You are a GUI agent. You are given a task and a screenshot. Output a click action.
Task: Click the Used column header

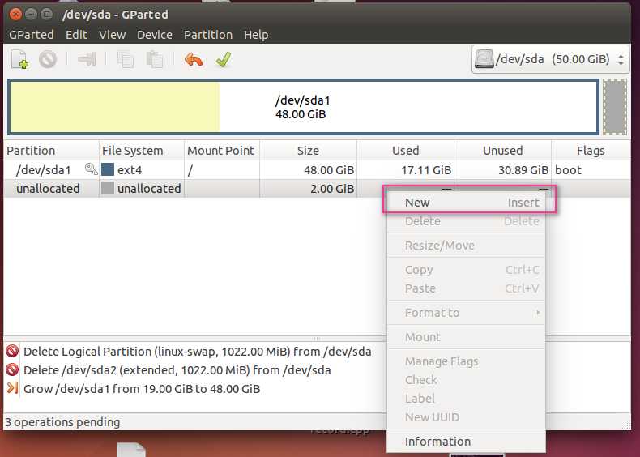(x=405, y=151)
